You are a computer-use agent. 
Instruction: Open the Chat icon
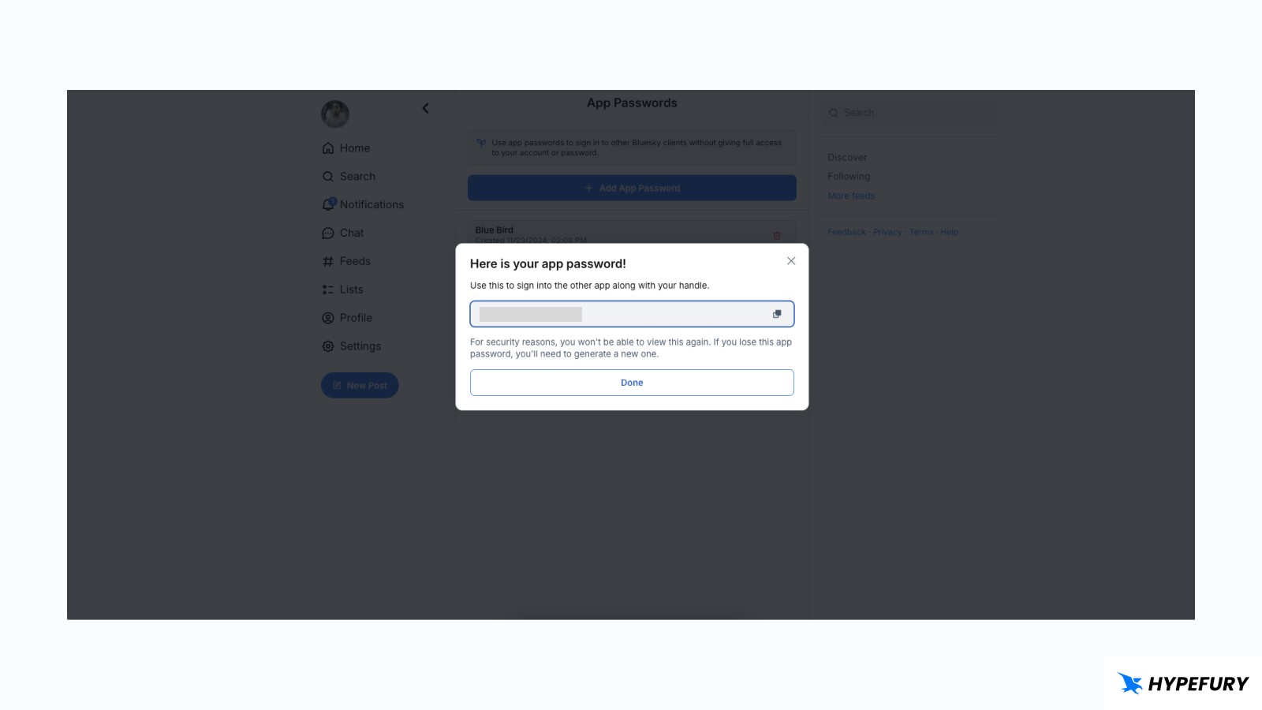click(328, 232)
